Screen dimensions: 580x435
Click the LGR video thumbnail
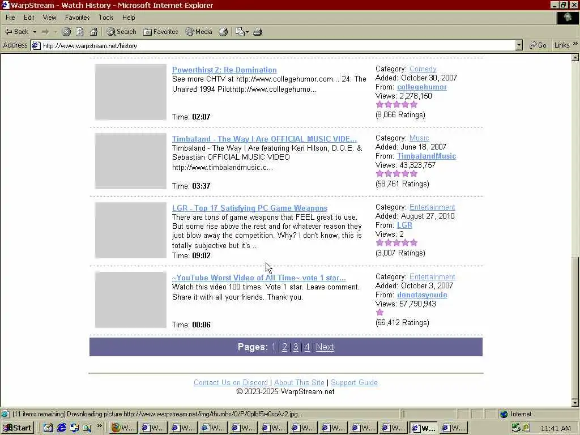(131, 231)
